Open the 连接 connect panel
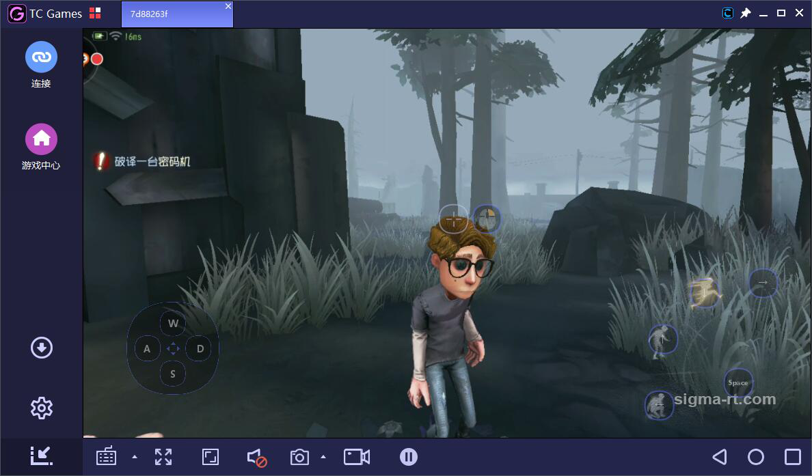 pyautogui.click(x=41, y=64)
